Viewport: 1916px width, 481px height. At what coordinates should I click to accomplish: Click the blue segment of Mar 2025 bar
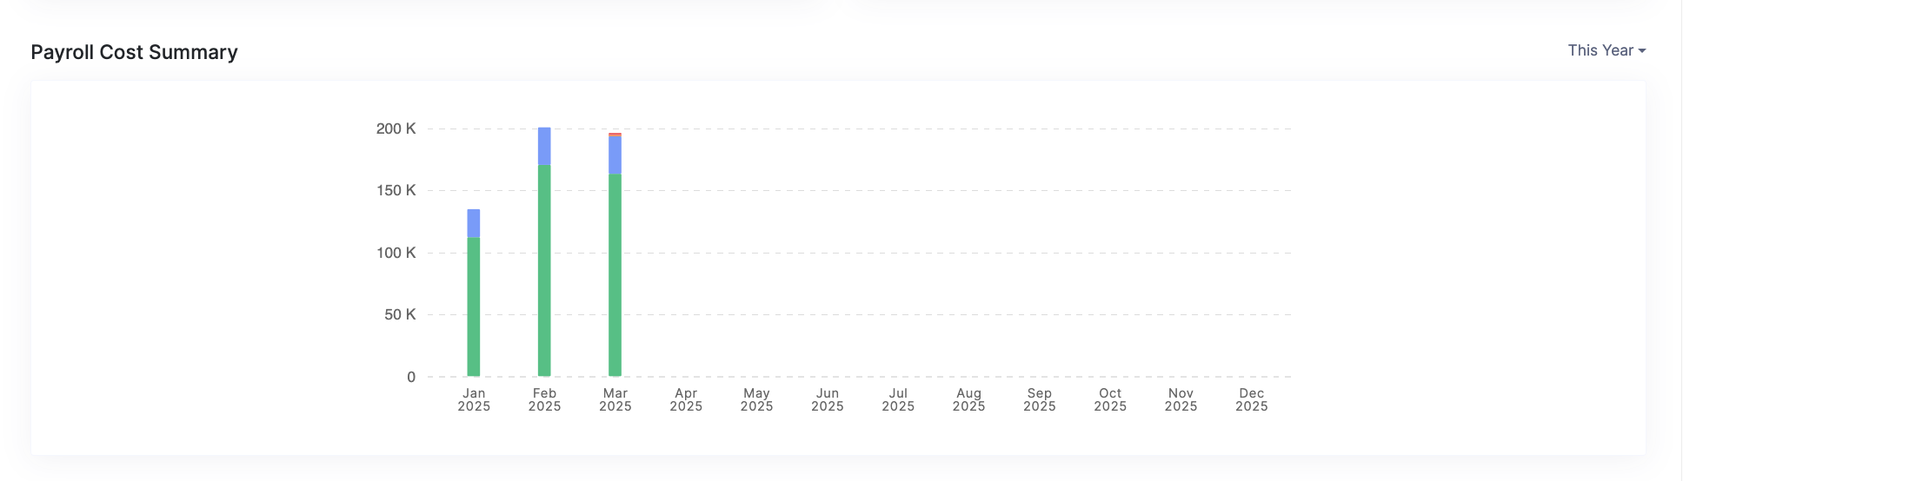[615, 155]
